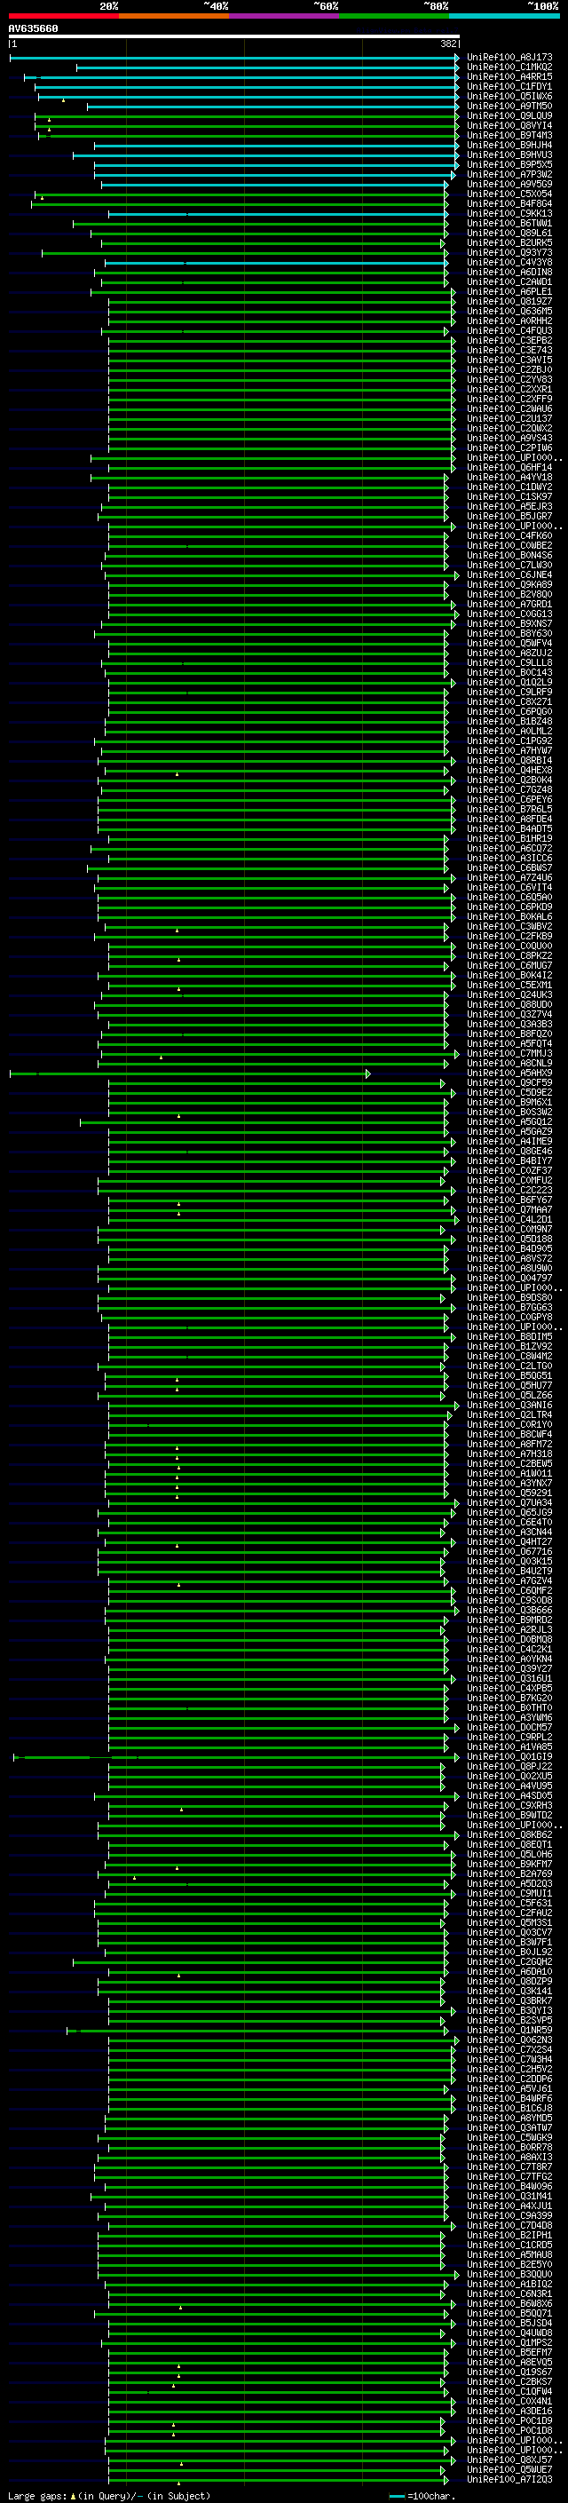Click the red 20% identity color legend
This screenshot has width=568, height=2503.
coord(63,16)
